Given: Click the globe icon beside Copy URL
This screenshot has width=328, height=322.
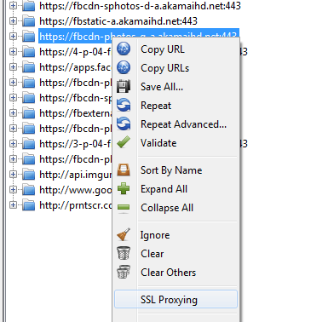Looking at the screenshot, I should (124, 49).
